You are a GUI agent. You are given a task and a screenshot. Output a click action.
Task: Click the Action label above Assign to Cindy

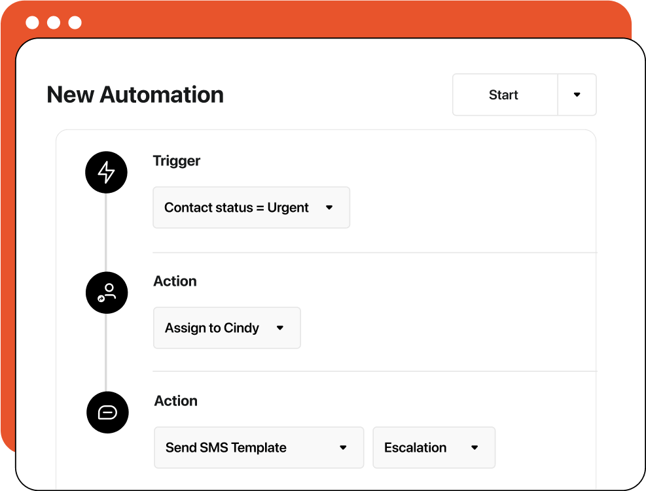click(175, 281)
